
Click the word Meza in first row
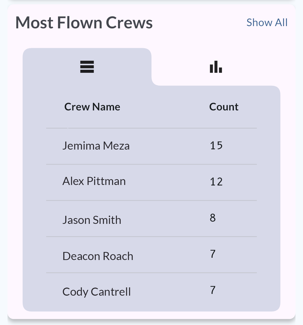(x=116, y=146)
